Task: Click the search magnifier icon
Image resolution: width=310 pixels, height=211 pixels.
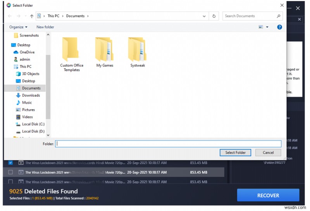Action: (278, 16)
